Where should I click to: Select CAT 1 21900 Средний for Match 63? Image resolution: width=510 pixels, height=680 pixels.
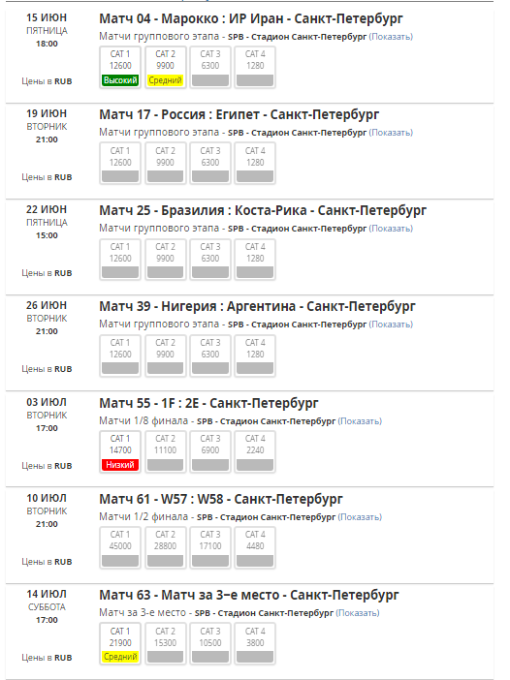120,644
